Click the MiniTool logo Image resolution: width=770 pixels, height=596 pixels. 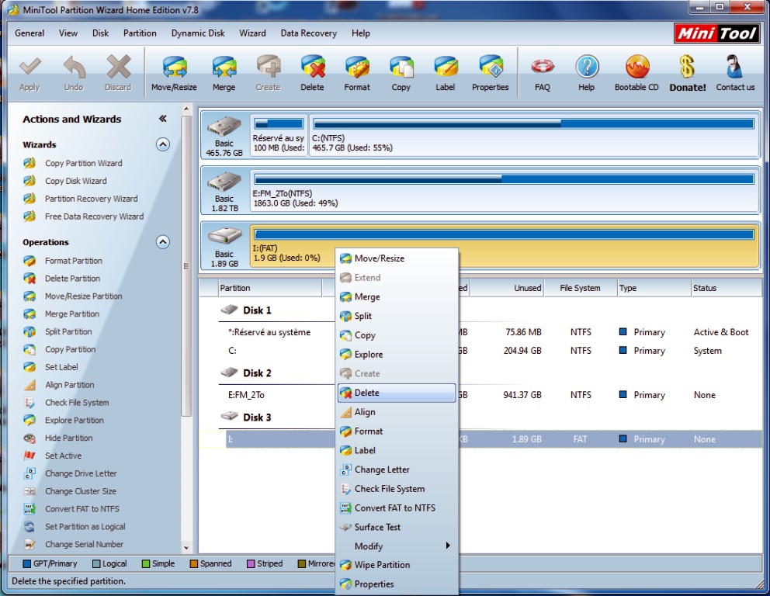tap(717, 34)
